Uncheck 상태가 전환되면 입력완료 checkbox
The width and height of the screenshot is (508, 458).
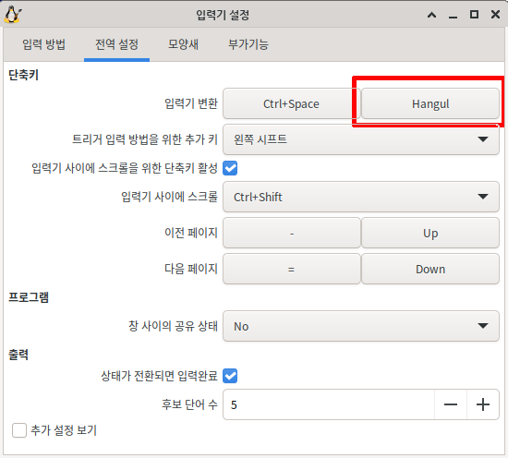(x=230, y=376)
